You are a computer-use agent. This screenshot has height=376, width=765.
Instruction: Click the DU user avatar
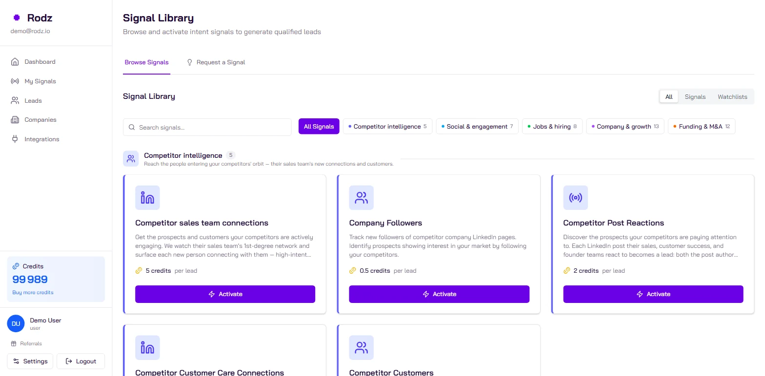coord(16,324)
